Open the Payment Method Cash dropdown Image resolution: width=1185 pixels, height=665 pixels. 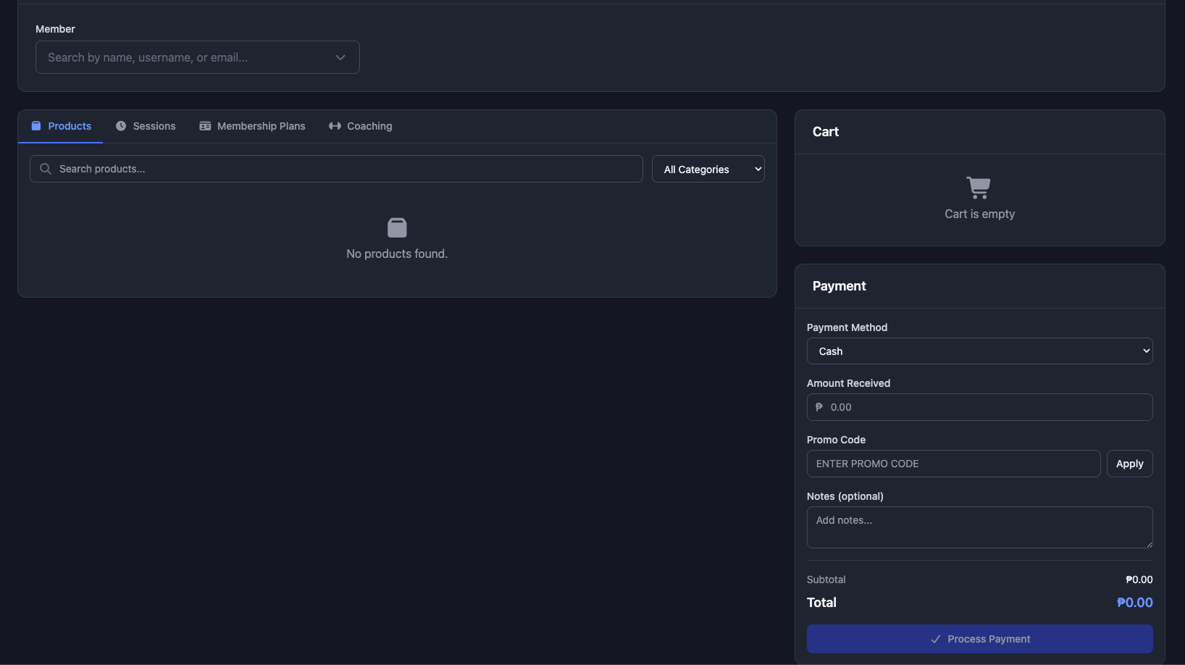pos(979,351)
